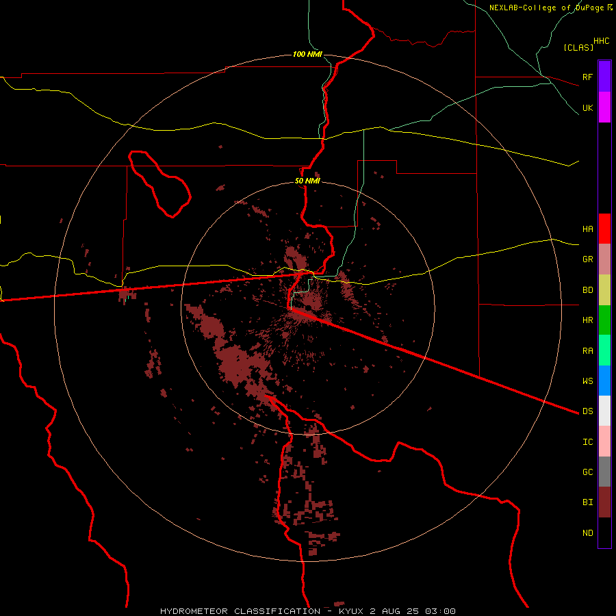
Task: Click the RF legend label
Action: (x=587, y=77)
